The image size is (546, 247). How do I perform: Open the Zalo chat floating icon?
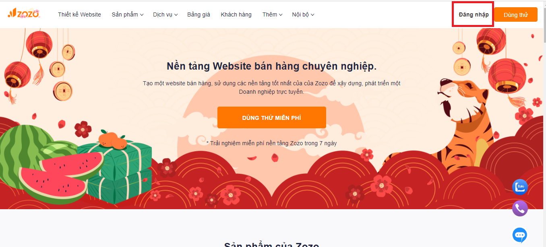520,187
